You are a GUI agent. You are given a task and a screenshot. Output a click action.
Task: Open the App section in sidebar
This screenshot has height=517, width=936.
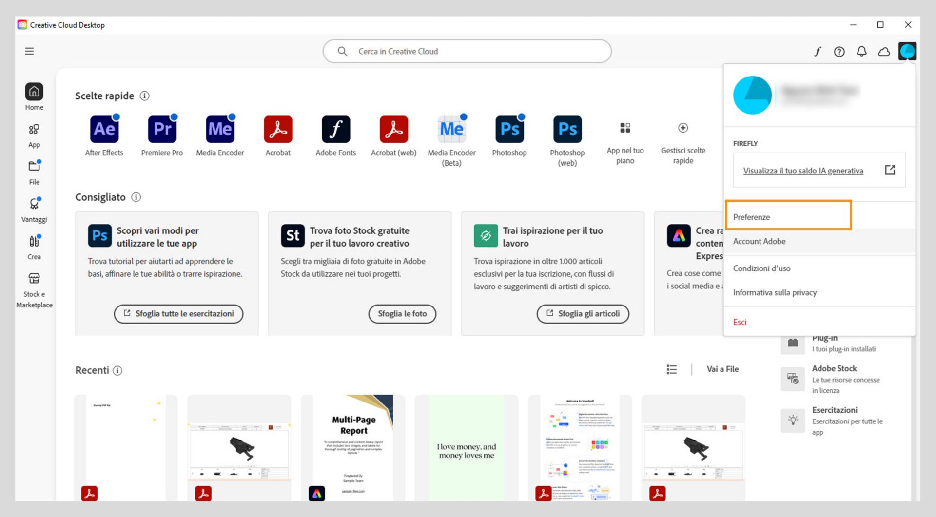(34, 135)
